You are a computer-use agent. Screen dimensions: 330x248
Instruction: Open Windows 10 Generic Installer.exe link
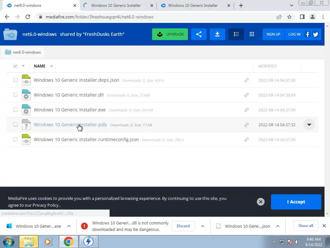(70, 110)
